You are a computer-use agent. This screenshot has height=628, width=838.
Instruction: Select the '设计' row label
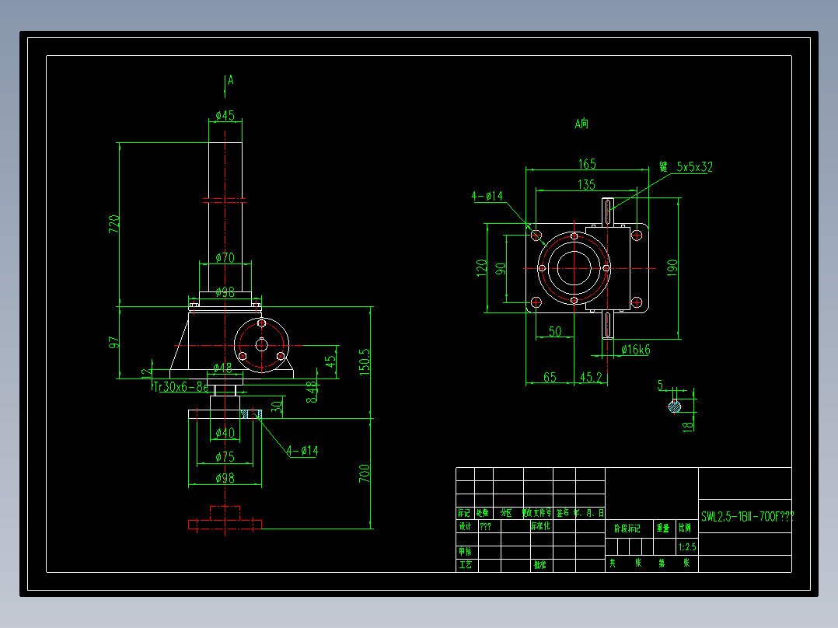point(465,526)
